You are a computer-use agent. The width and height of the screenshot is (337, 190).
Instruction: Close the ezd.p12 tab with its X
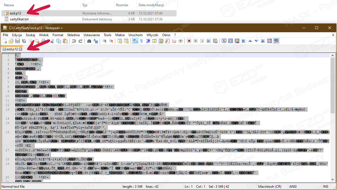click(x=20, y=49)
